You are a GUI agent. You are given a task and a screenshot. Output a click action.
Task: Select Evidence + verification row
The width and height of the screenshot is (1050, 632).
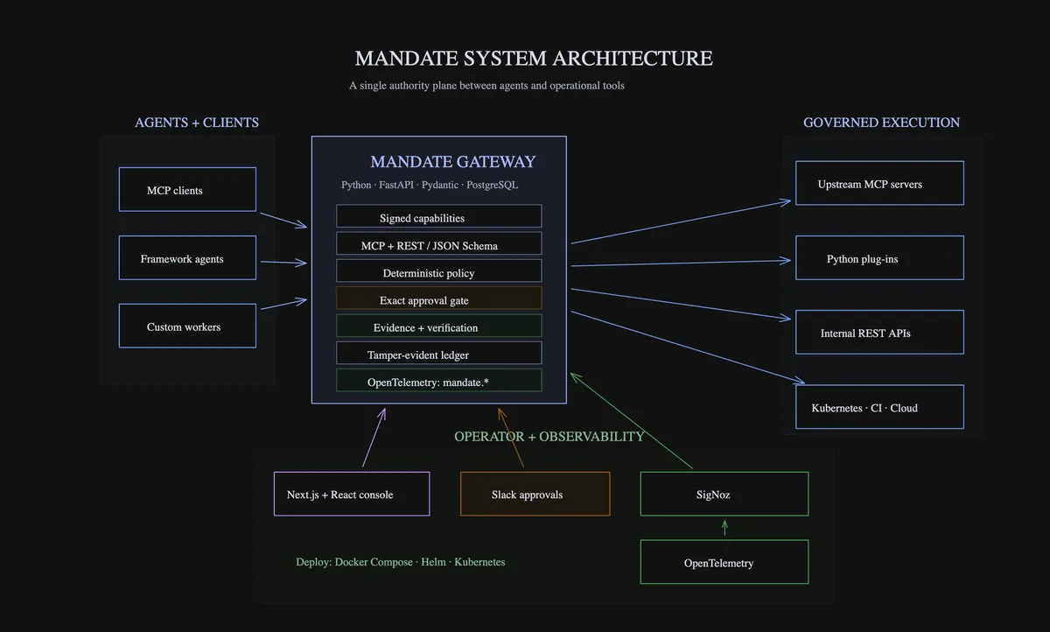tap(439, 326)
